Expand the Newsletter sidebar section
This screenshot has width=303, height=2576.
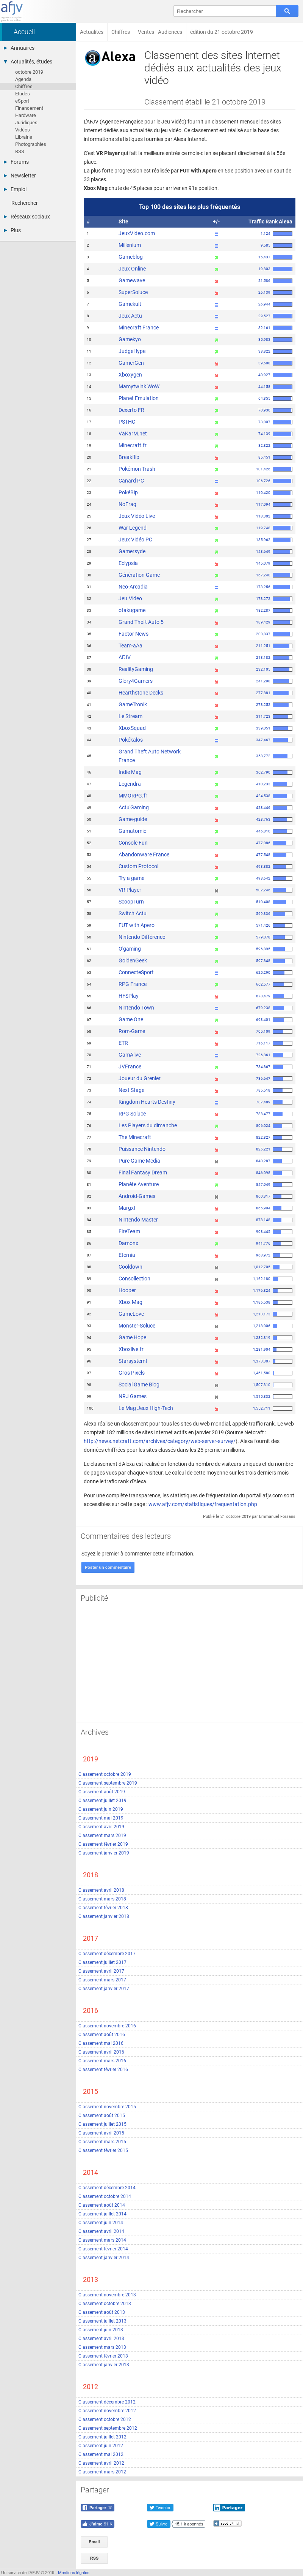coord(23,175)
